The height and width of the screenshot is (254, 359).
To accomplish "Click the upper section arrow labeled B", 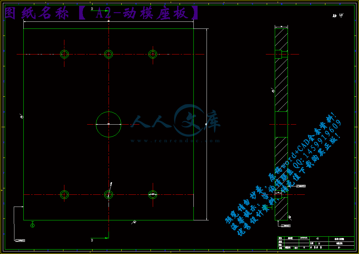I will [x=100, y=11].
